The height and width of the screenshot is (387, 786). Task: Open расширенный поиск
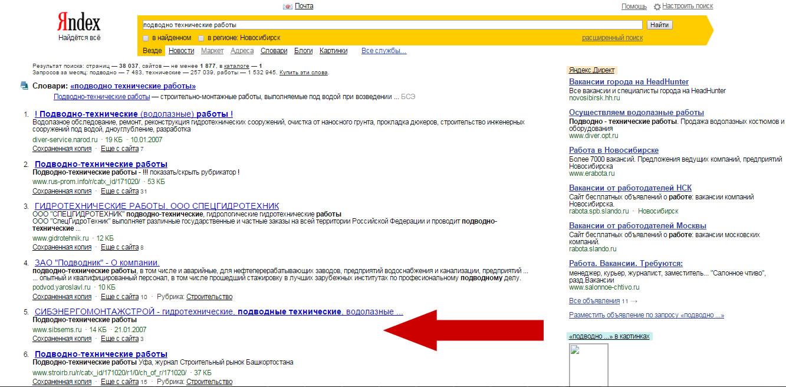point(613,38)
